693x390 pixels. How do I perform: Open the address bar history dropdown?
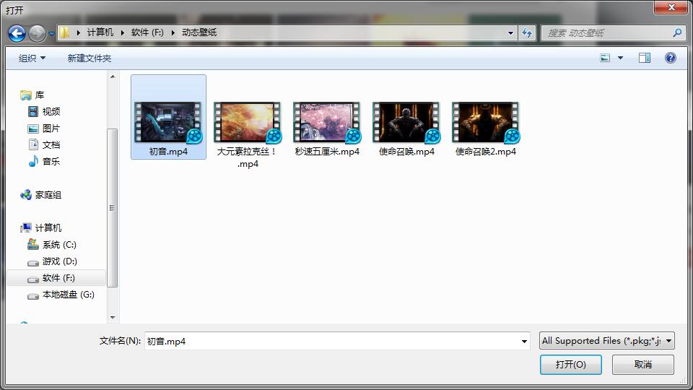coord(510,32)
